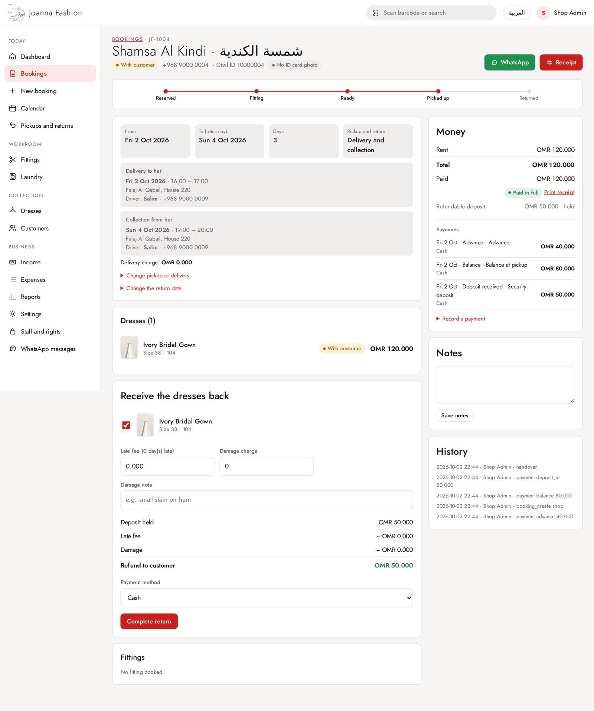Click the red Receipt button
This screenshot has height=711, width=594.
(561, 62)
